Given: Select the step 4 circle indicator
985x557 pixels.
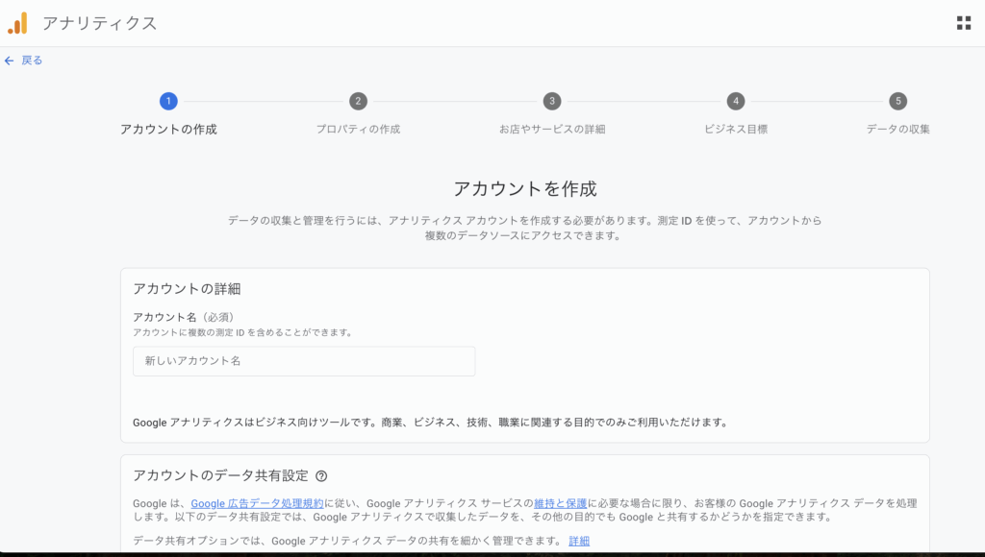Looking at the screenshot, I should point(736,101).
